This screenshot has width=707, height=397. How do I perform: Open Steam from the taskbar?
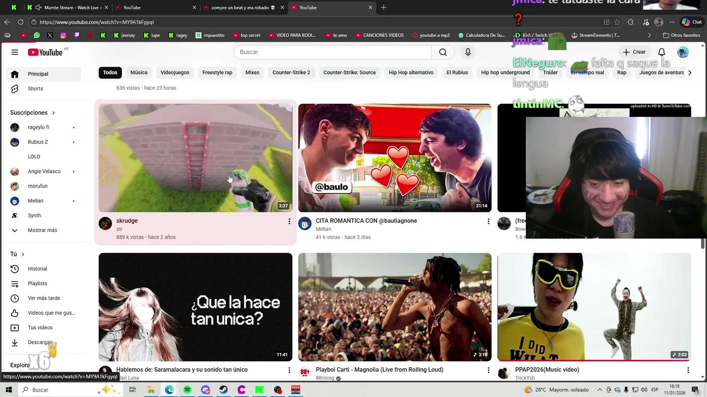tap(223, 390)
